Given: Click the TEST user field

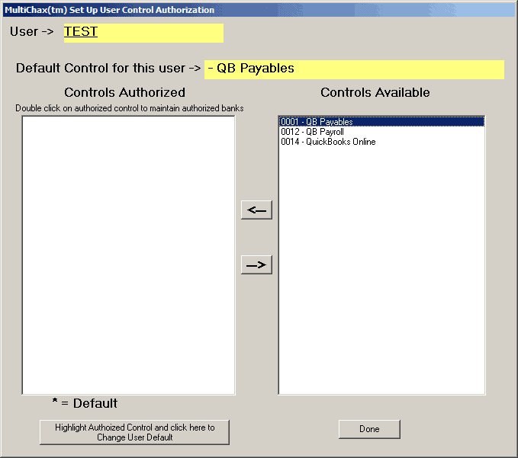Looking at the screenshot, I should [x=143, y=33].
